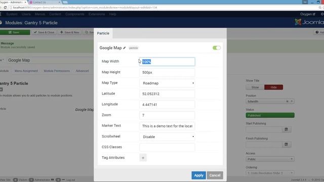This screenshot has width=324, height=182.
Task: Open the Help menu in admin bar
Action: (x=112, y=14)
